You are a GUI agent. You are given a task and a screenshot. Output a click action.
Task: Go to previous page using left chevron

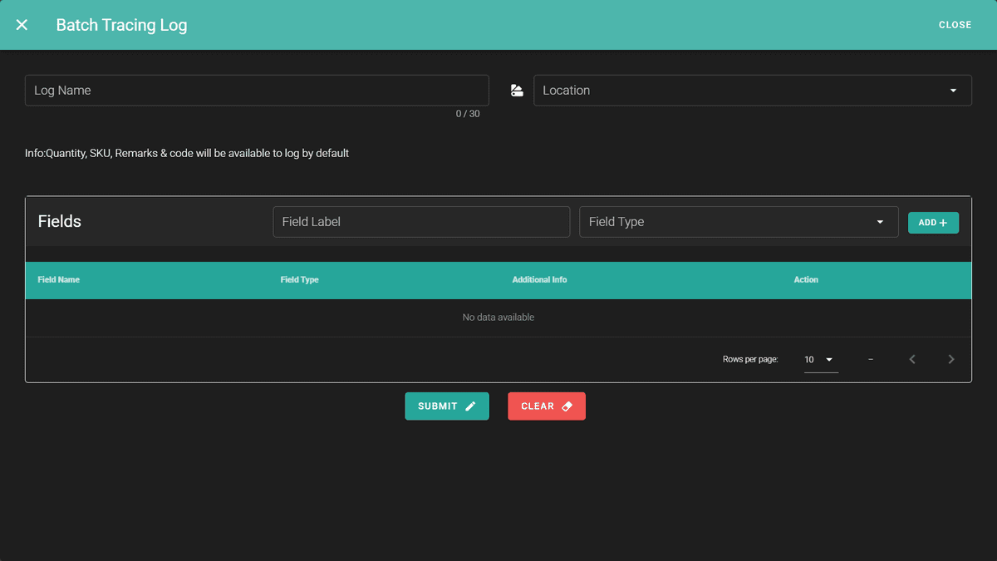pos(912,360)
